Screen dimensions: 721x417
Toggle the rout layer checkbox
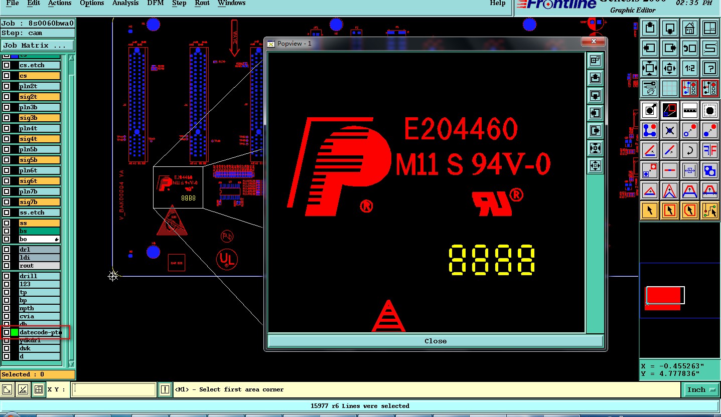pos(7,266)
